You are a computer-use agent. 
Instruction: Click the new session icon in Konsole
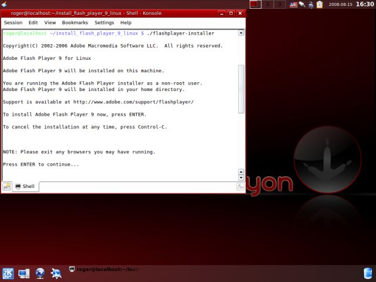coord(6,186)
